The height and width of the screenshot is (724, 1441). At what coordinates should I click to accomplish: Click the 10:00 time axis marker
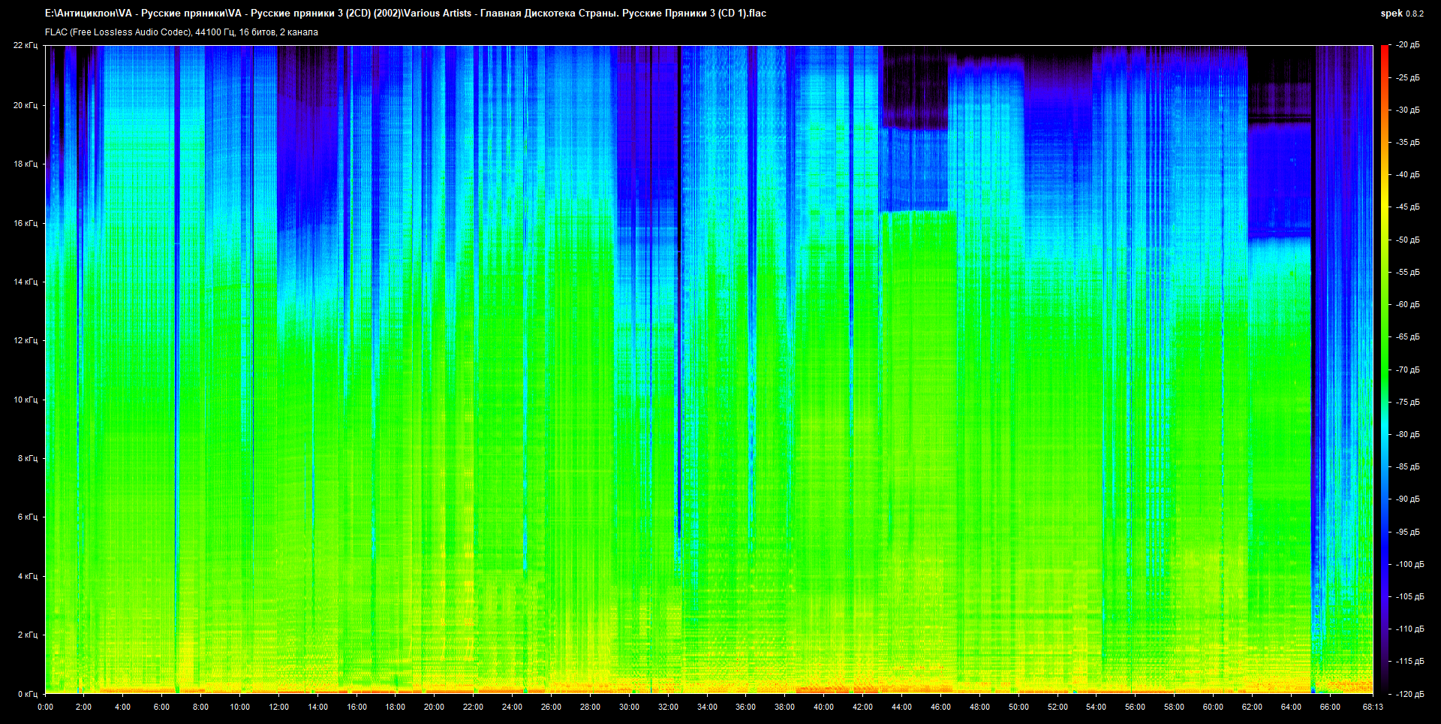coord(239,707)
